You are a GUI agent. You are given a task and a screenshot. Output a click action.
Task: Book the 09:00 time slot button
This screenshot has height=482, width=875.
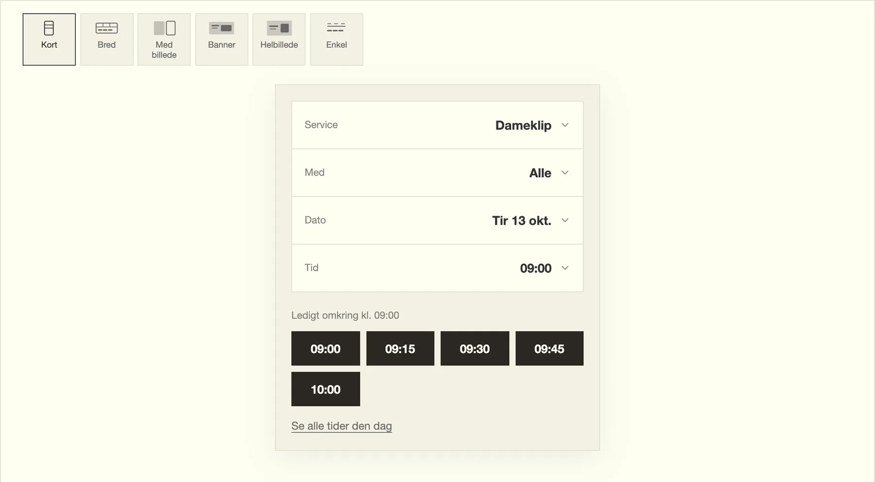[x=326, y=348]
